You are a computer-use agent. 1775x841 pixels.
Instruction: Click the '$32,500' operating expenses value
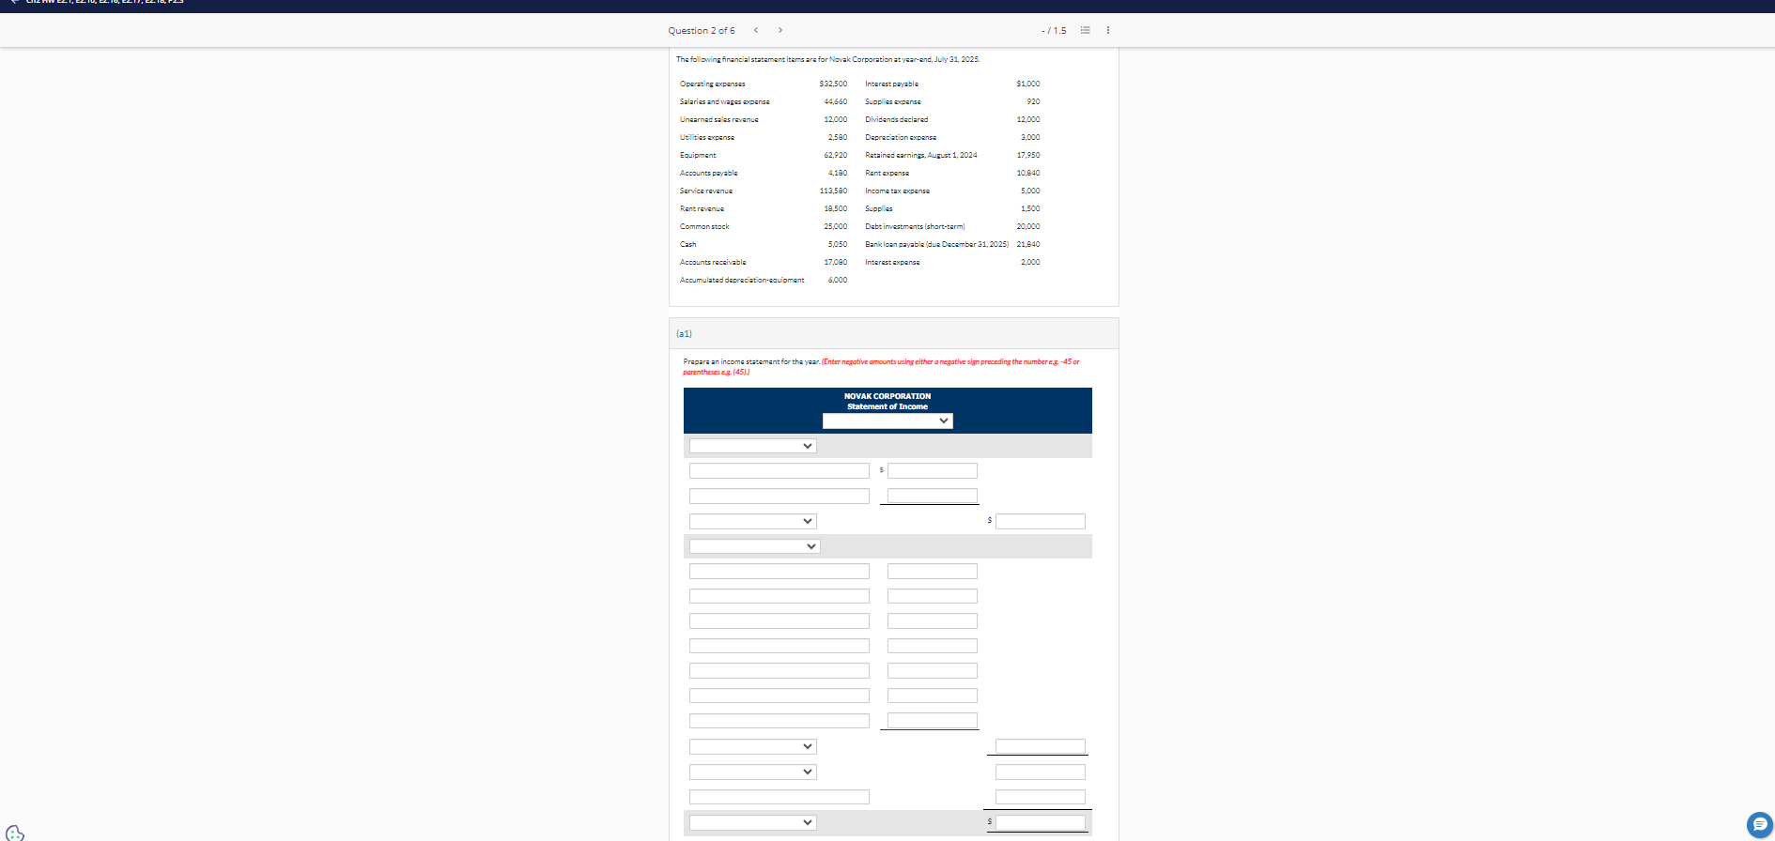point(833,84)
